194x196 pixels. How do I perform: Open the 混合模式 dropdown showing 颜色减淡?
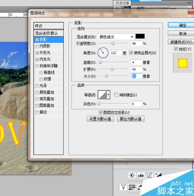[x=116, y=37]
